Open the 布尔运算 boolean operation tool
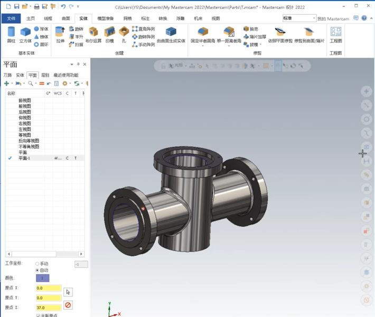 93,35
